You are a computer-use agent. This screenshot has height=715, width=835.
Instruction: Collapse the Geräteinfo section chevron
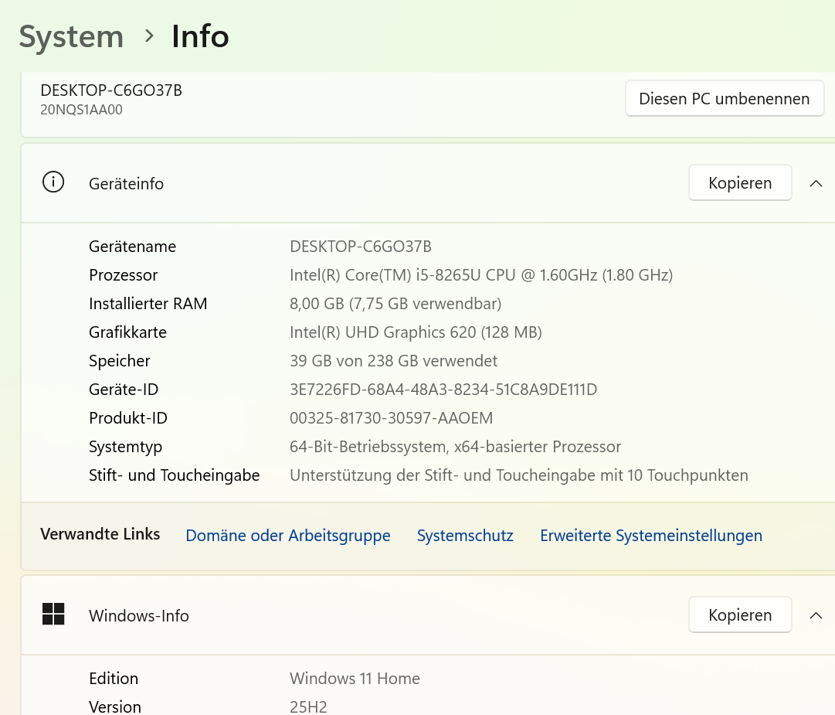tap(816, 183)
